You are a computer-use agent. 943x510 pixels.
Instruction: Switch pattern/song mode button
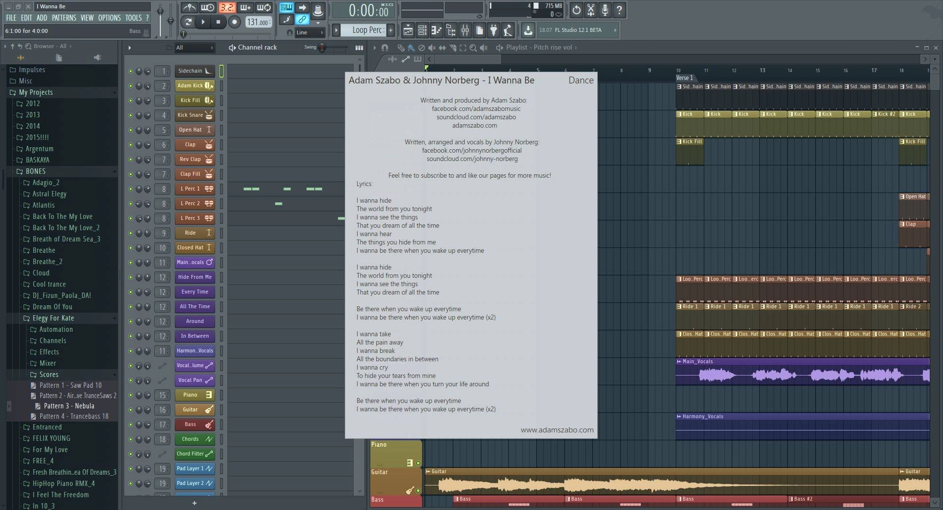[188, 22]
